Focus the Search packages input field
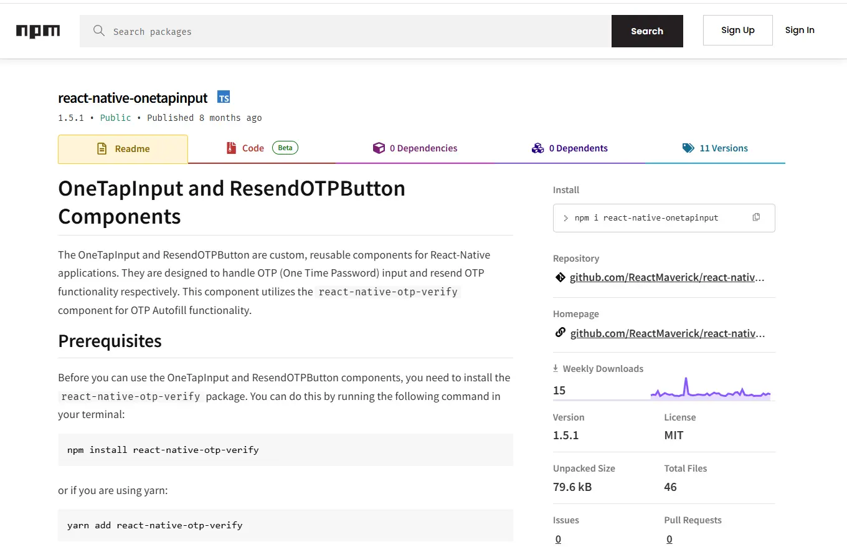 pos(346,31)
